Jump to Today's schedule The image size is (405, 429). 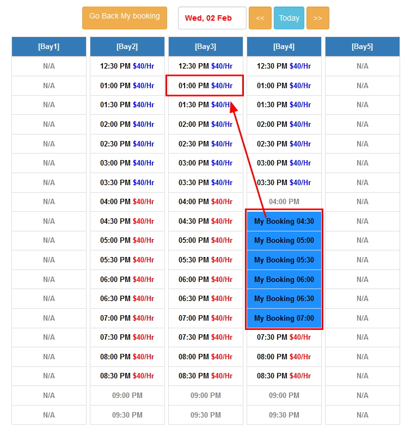289,18
